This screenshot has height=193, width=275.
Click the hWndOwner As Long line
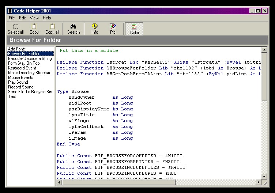click(x=101, y=97)
